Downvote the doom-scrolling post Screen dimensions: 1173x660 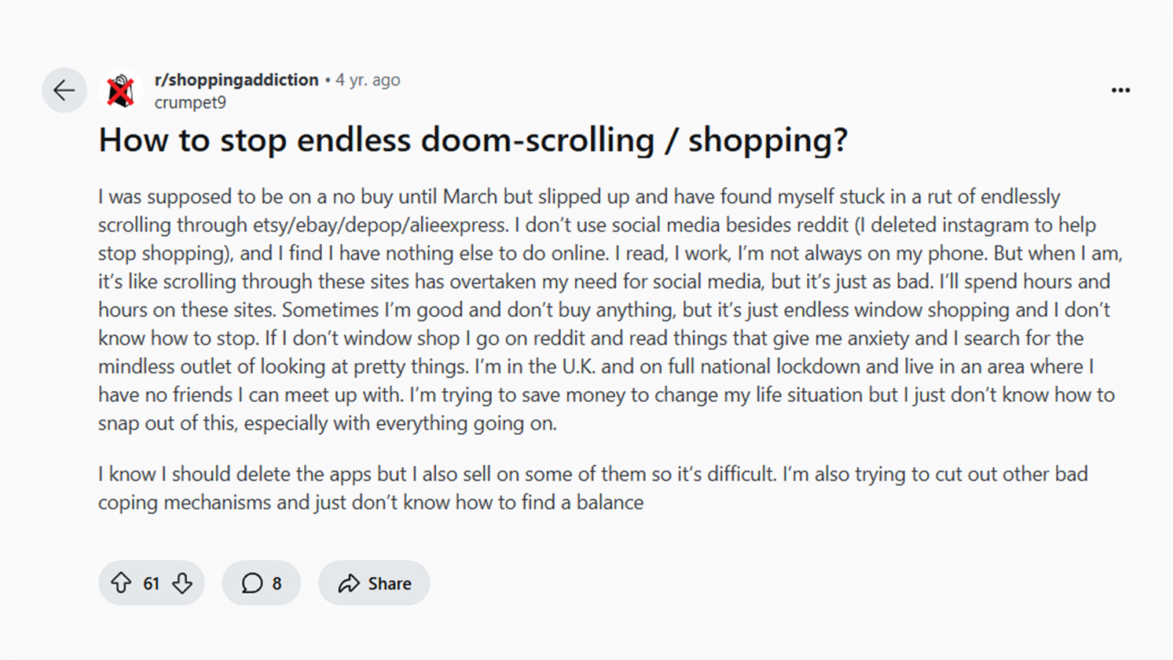coord(183,583)
